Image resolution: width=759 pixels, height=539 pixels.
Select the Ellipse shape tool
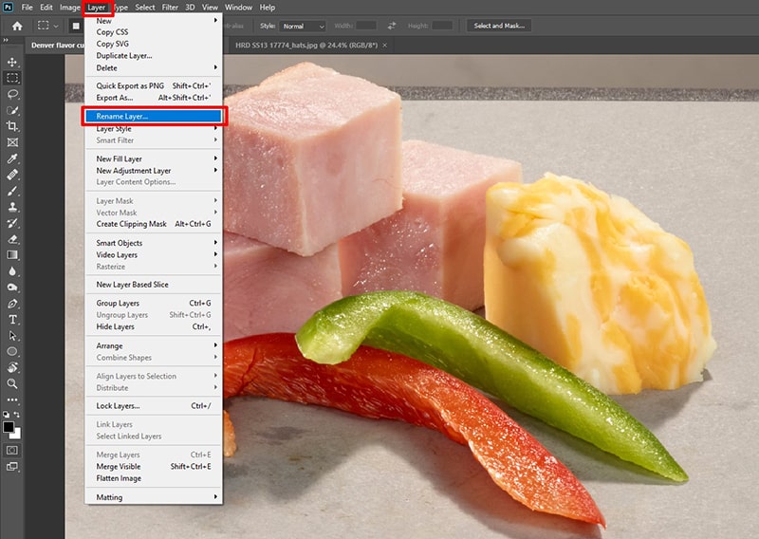tap(12, 352)
